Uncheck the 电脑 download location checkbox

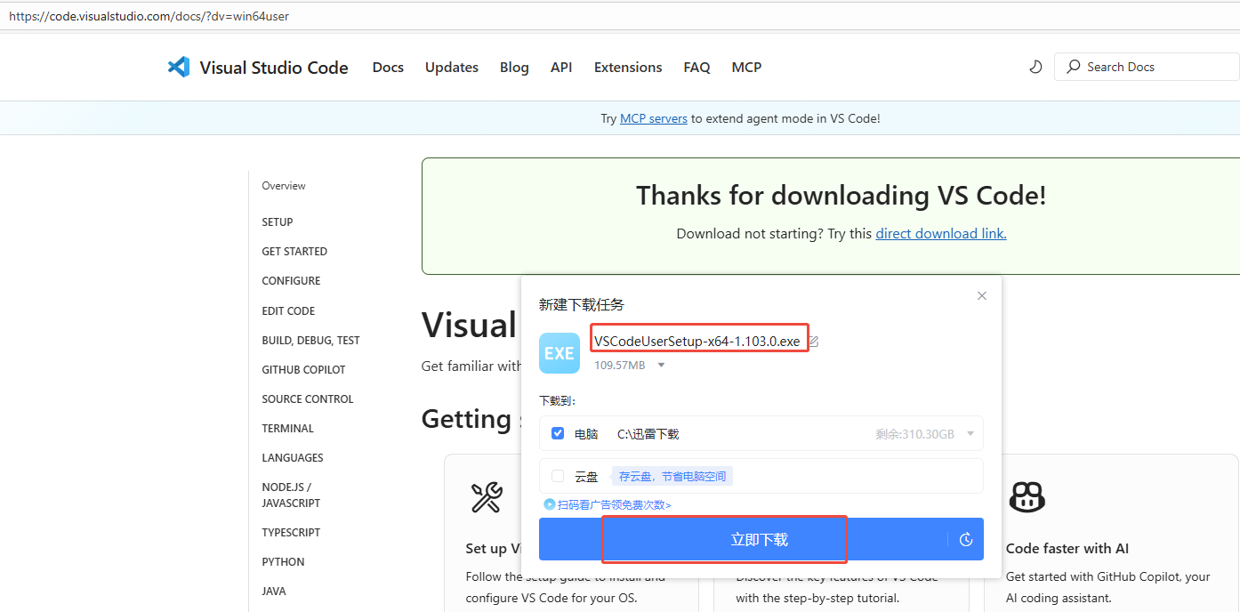coord(558,433)
